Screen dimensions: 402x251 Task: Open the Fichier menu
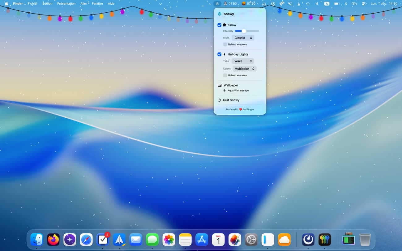tap(32, 4)
